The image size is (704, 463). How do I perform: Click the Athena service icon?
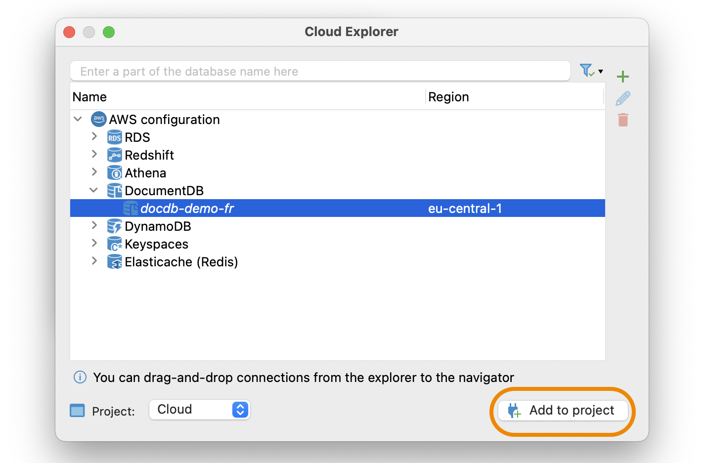[114, 172]
